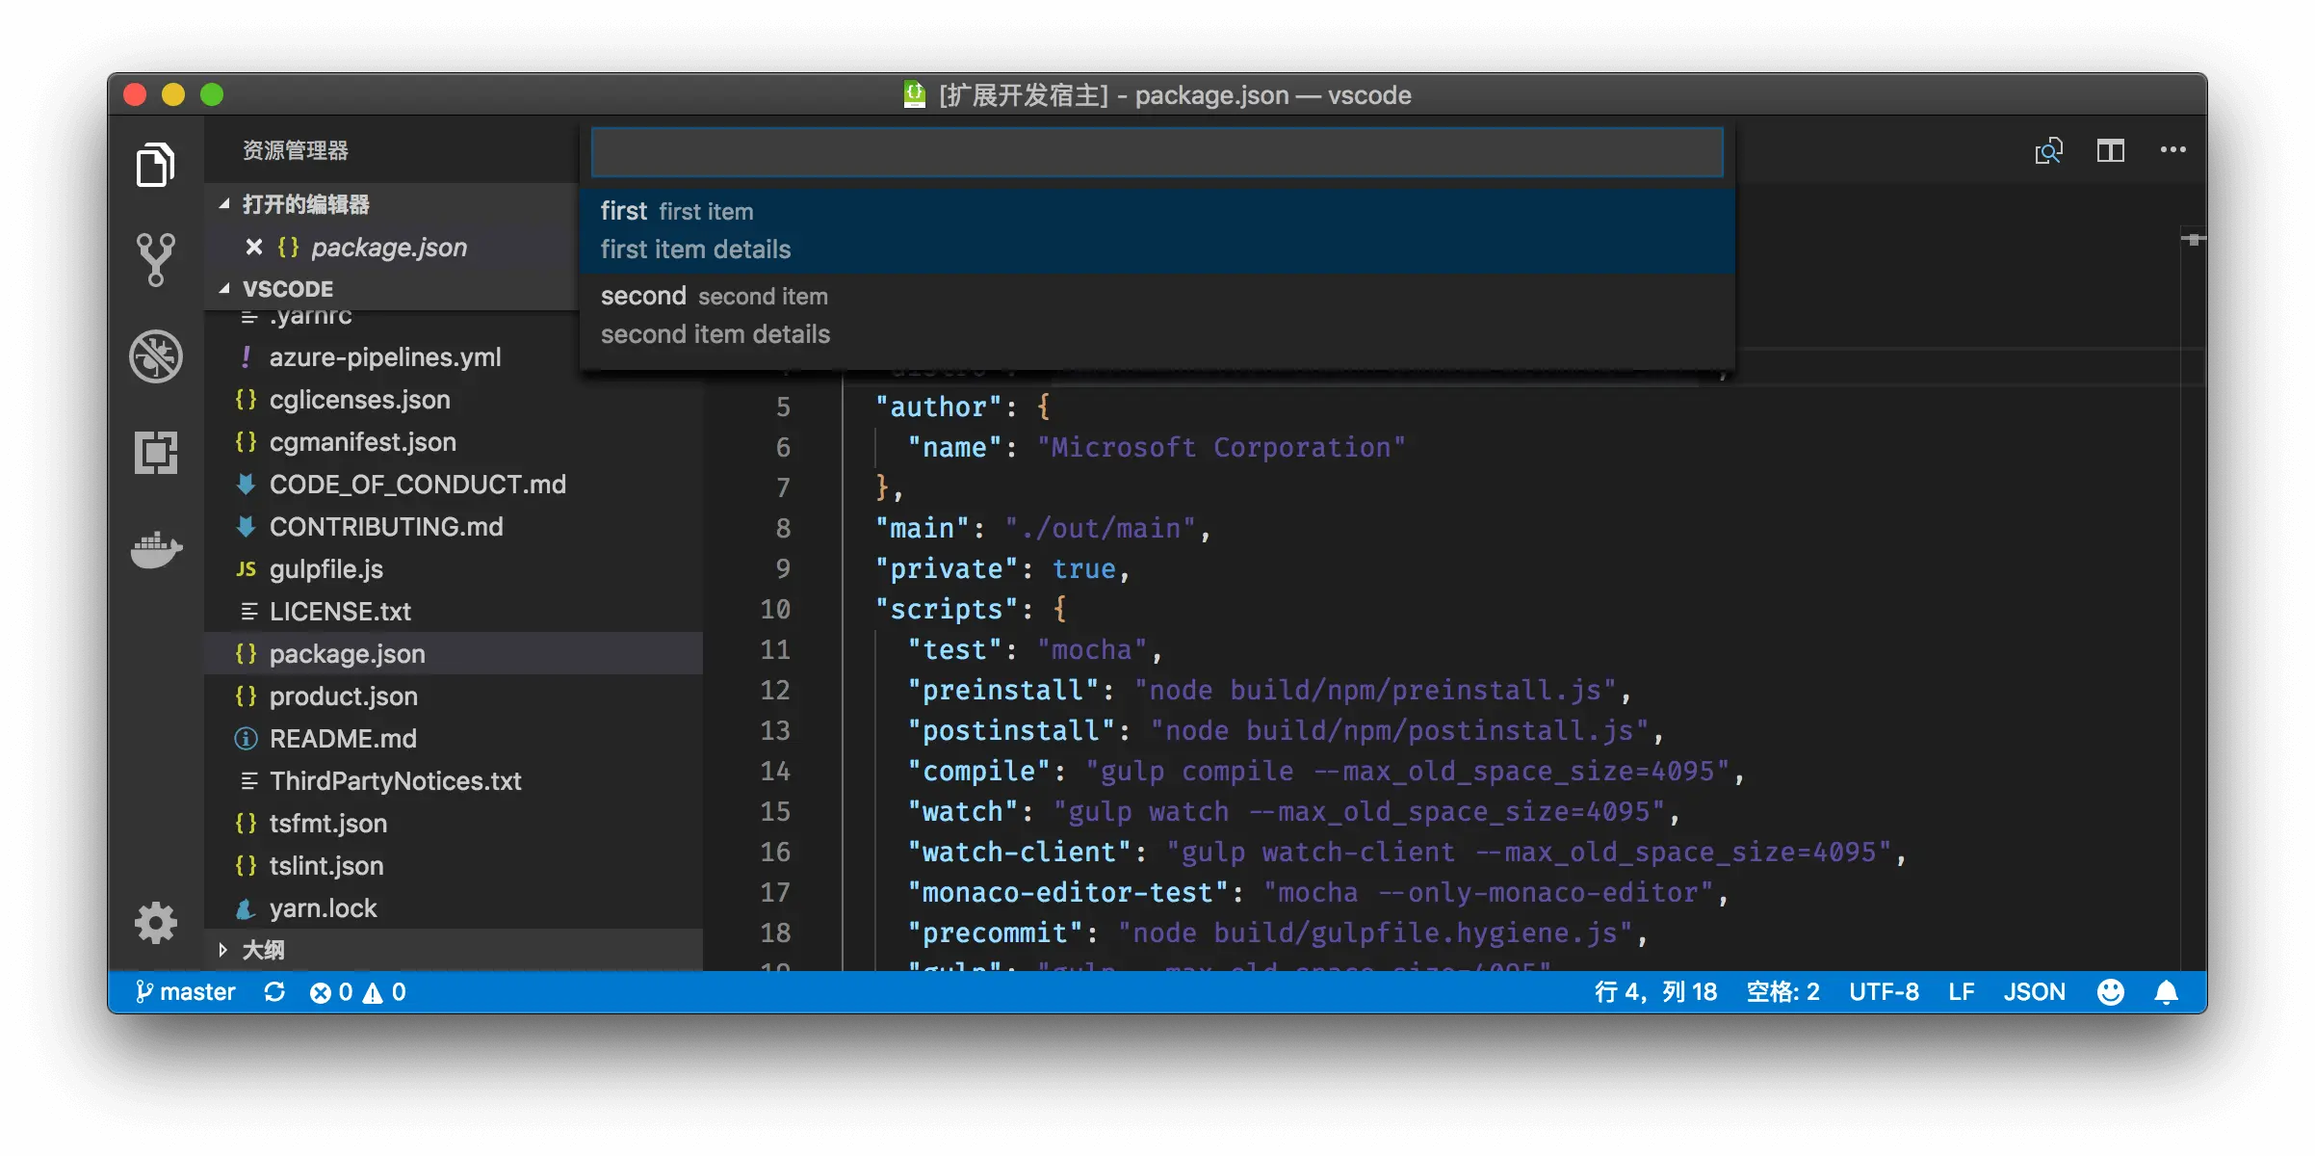The image size is (2315, 1156).
Task: Open the Docker view icon
Action: (x=155, y=549)
